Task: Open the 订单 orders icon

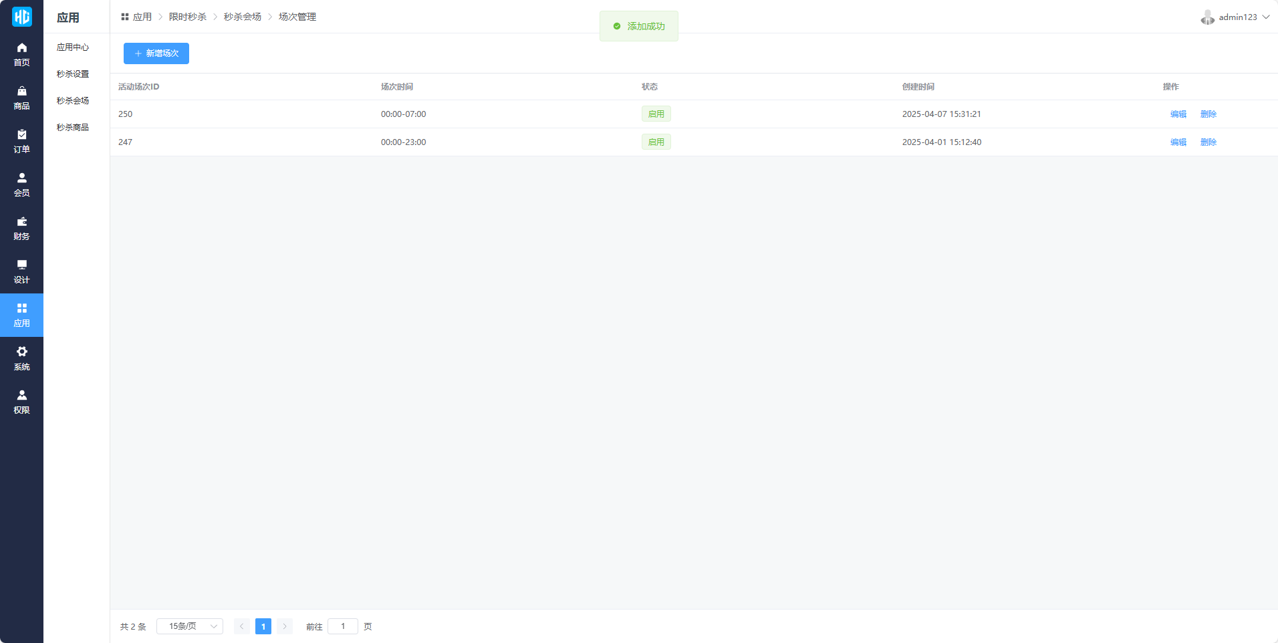Action: [21, 135]
